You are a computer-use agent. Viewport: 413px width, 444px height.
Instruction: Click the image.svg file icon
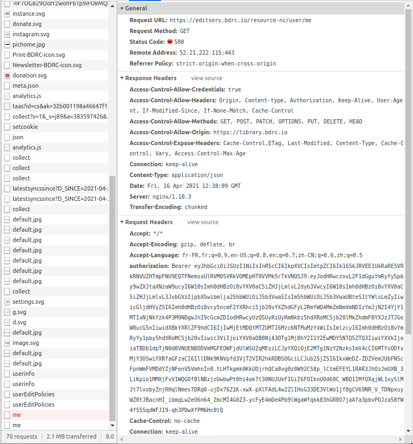(x=8, y=343)
